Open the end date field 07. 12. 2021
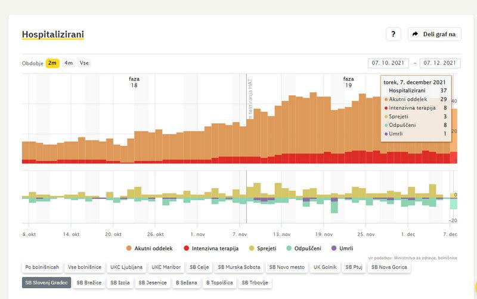 (x=440, y=63)
